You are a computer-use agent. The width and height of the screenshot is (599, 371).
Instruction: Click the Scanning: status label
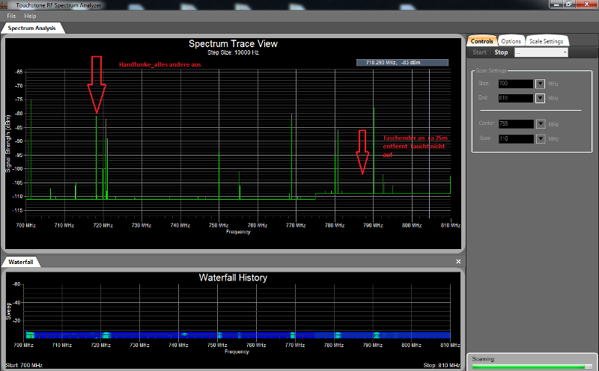483,359
